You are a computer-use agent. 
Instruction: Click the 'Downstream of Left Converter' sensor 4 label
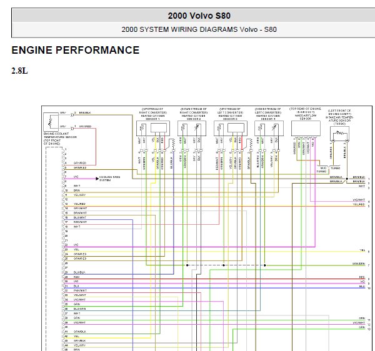point(268,114)
